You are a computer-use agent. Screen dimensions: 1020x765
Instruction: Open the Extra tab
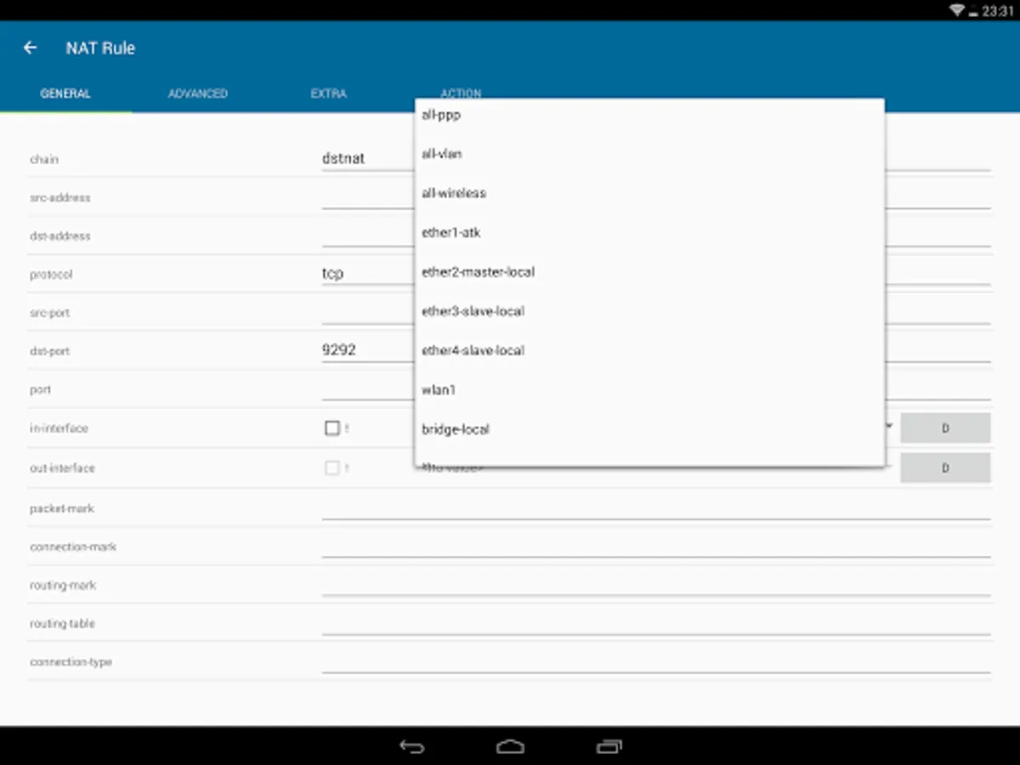pos(329,93)
